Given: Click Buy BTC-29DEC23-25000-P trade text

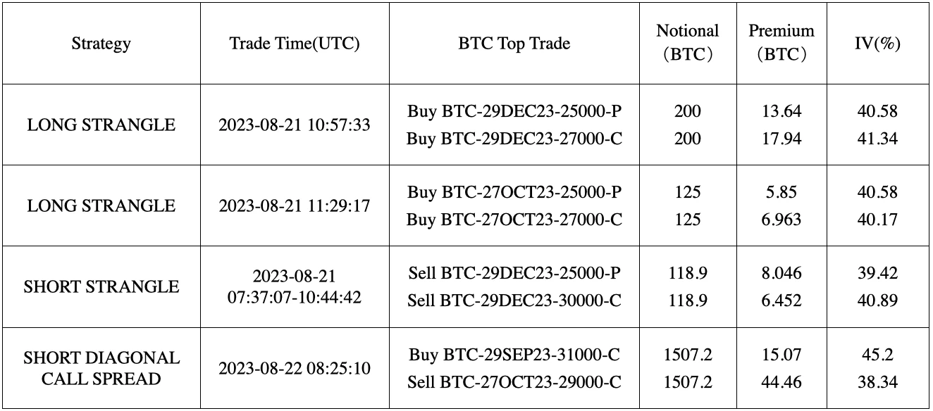Looking at the screenshot, I should click(x=514, y=112).
